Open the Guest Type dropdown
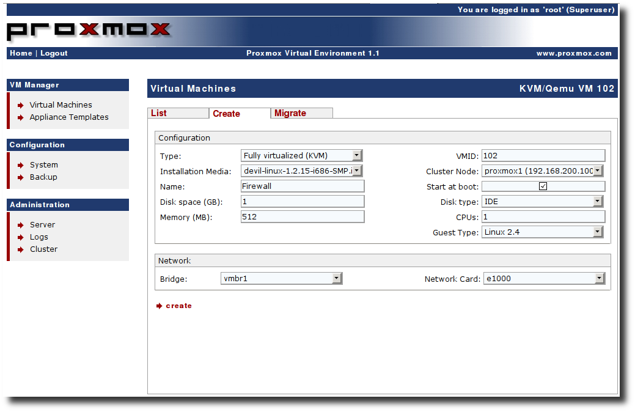This screenshot has height=412, width=635. (x=543, y=232)
